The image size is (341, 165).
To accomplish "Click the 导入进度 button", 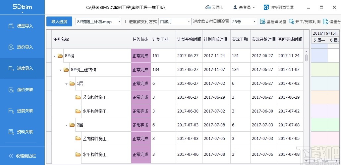I will pos(59,22).
